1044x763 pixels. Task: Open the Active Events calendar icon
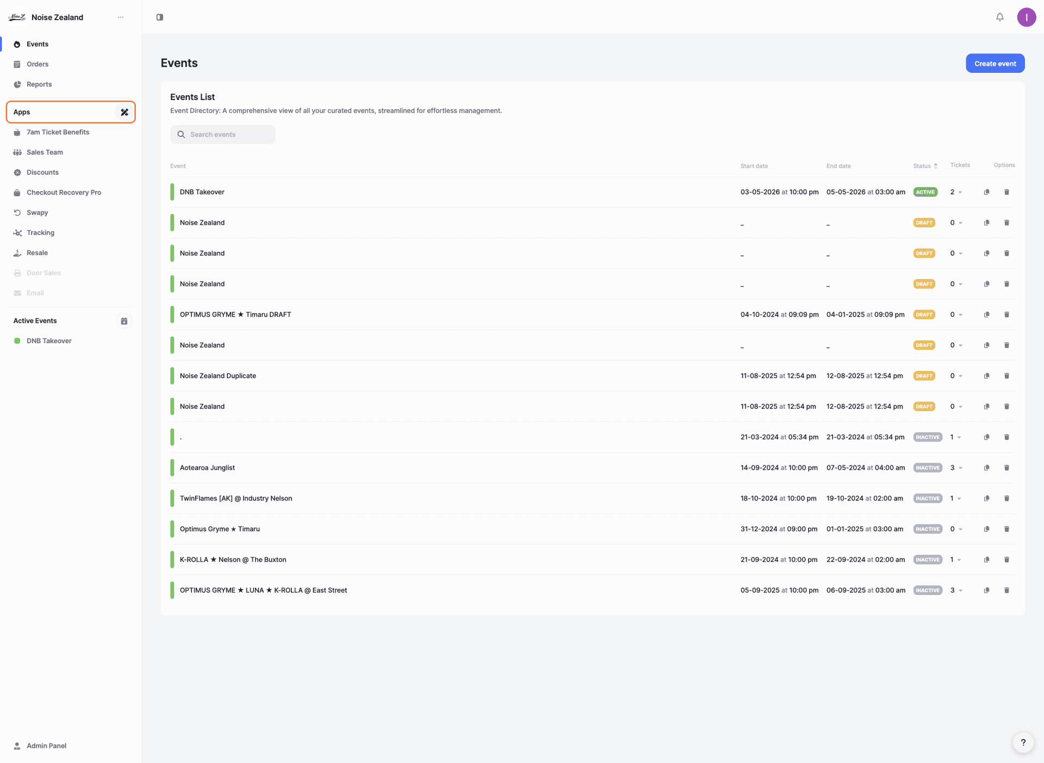point(124,321)
